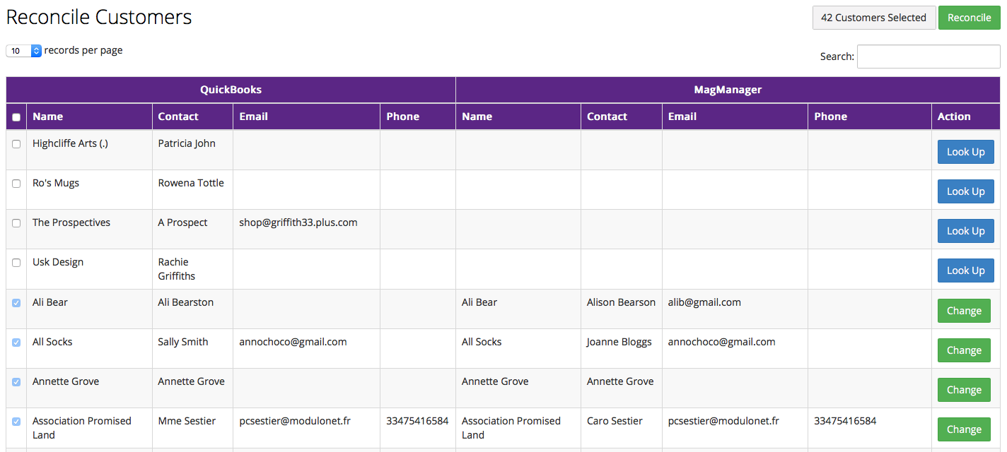The image size is (1007, 452).
Task: Click the 42 Customers Selected button
Action: point(873,18)
